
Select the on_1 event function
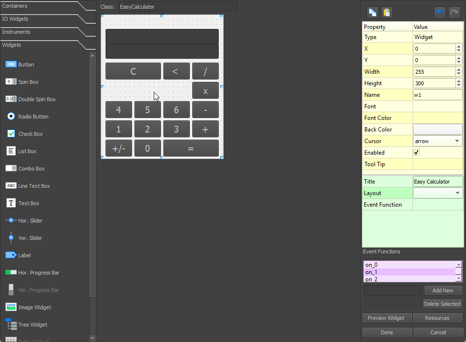371,272
